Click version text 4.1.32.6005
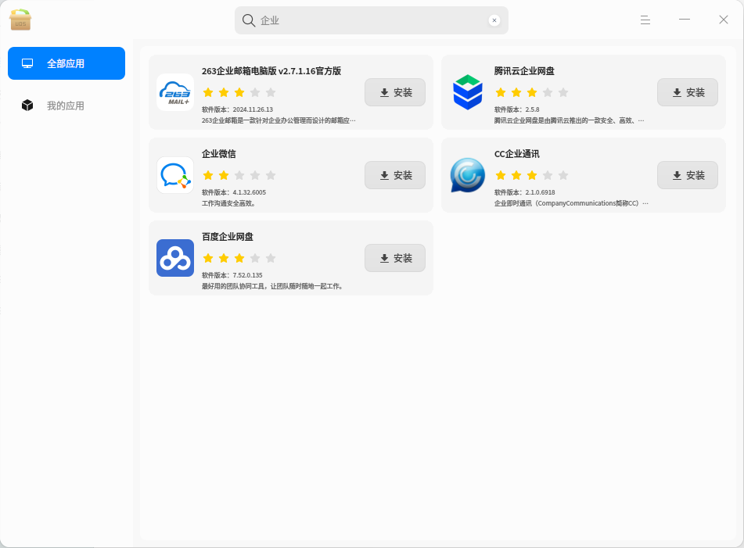The height and width of the screenshot is (548, 744). [250, 192]
